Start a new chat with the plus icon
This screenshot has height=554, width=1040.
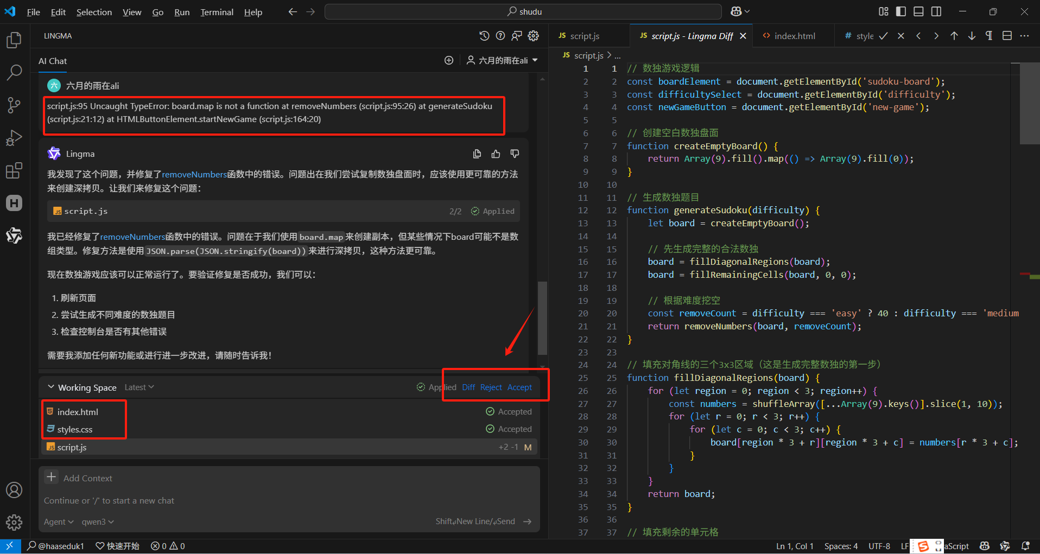(448, 60)
